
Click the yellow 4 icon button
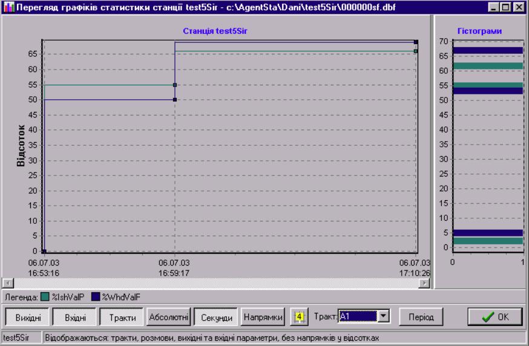point(299,316)
